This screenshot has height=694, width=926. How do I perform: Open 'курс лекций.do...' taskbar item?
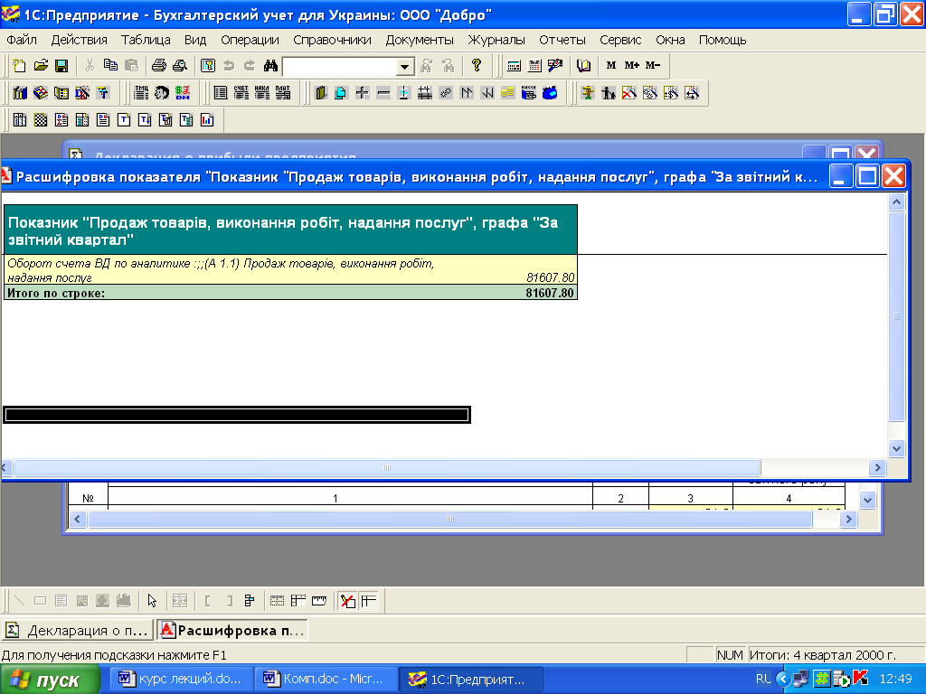pyautogui.click(x=180, y=680)
